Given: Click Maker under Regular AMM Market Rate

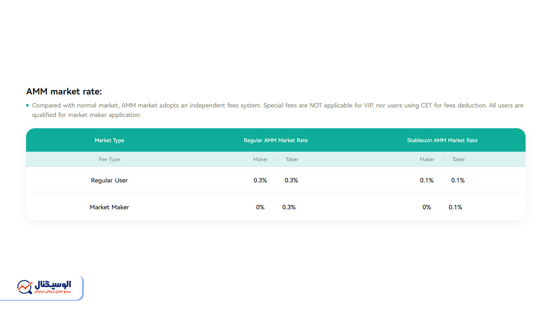Looking at the screenshot, I should click(261, 159).
